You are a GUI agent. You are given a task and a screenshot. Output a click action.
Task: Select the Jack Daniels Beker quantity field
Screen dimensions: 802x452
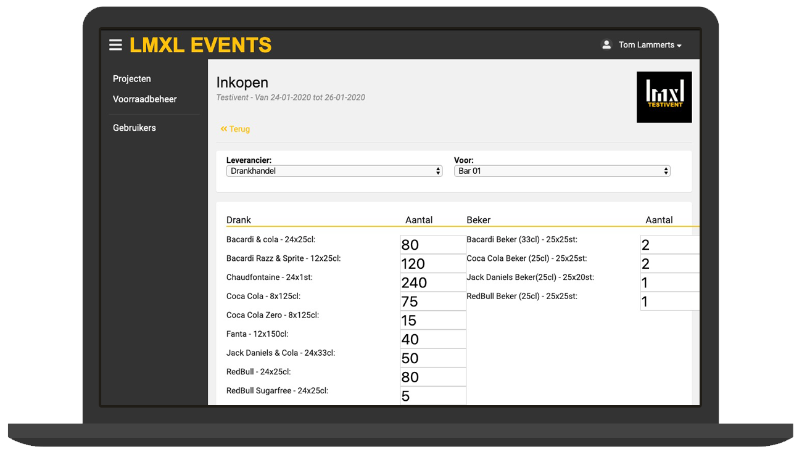tap(669, 282)
